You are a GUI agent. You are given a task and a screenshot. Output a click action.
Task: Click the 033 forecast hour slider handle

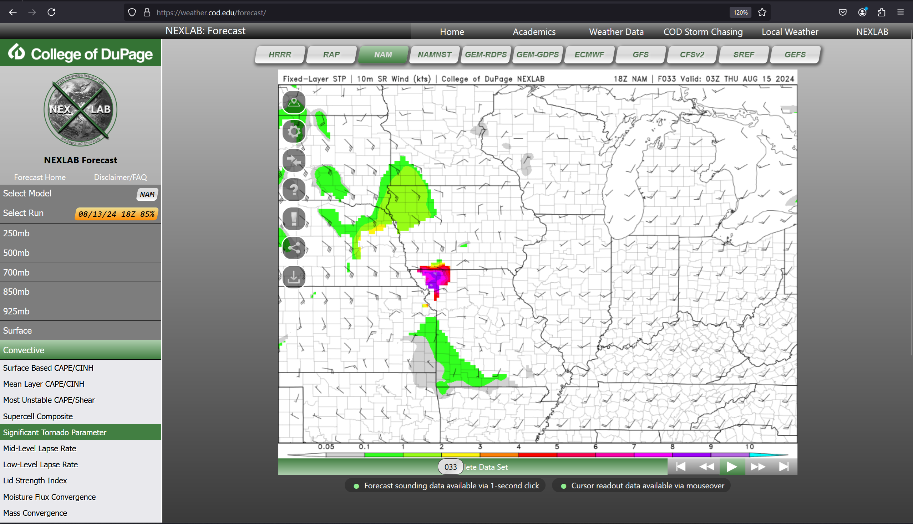click(x=450, y=467)
